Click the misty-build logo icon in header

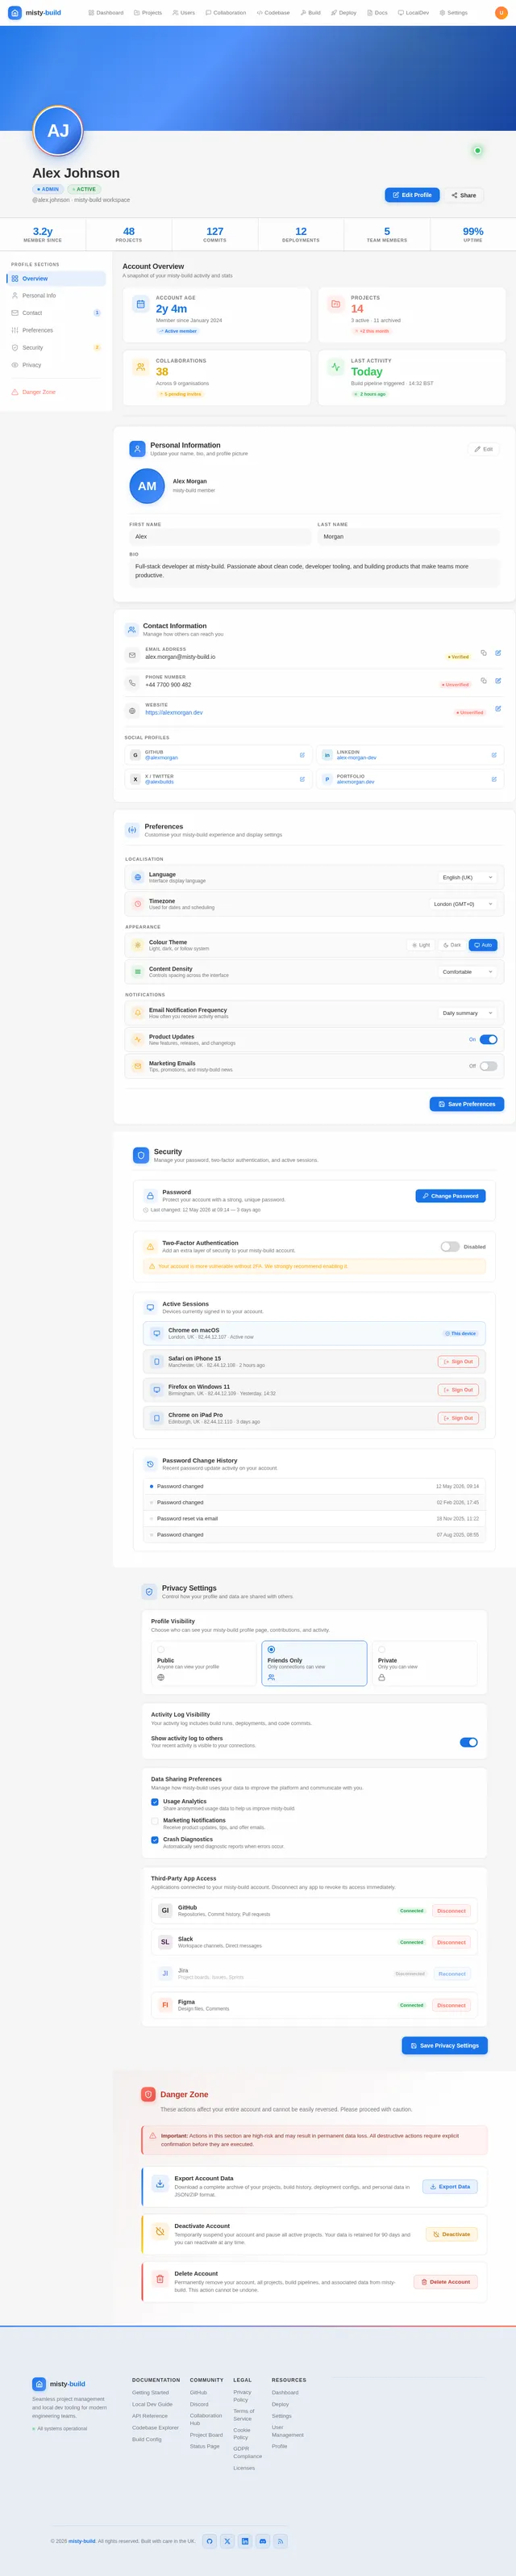coord(14,13)
